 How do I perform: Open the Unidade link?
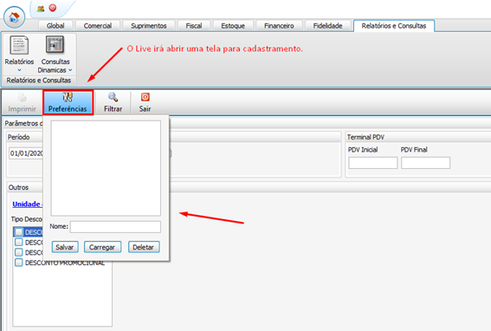point(27,204)
